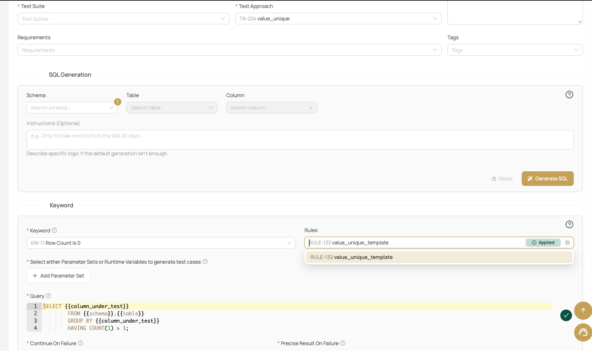
Task: Click info icon next to Query label
Action: (48, 296)
